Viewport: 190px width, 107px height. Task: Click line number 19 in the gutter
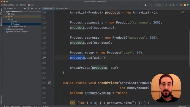pos(44,58)
